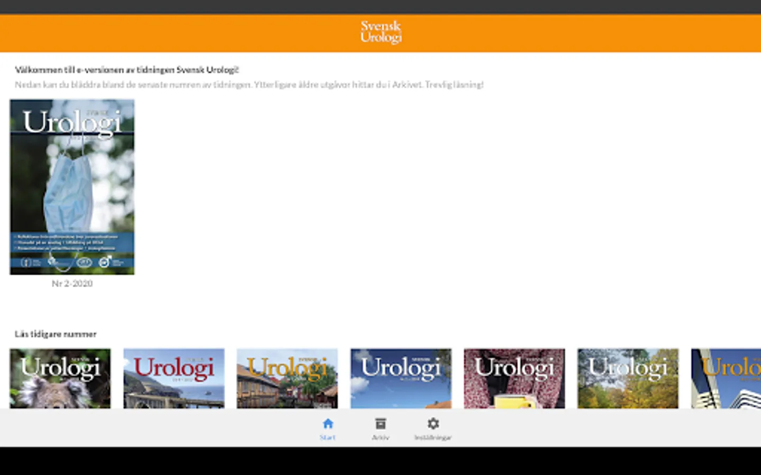Viewport: 761px width, 475px height.
Task: Open the earlier issue with autumn trees cover
Action: pos(628,378)
